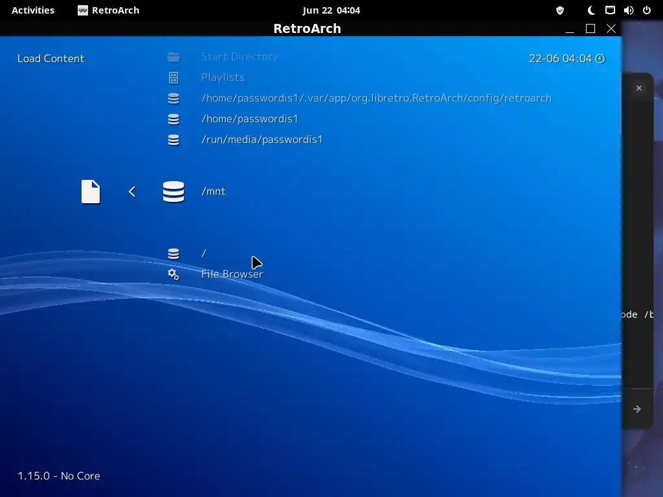Click the clock icon near the date
Viewport: 663px width, 497px height.
tap(600, 59)
